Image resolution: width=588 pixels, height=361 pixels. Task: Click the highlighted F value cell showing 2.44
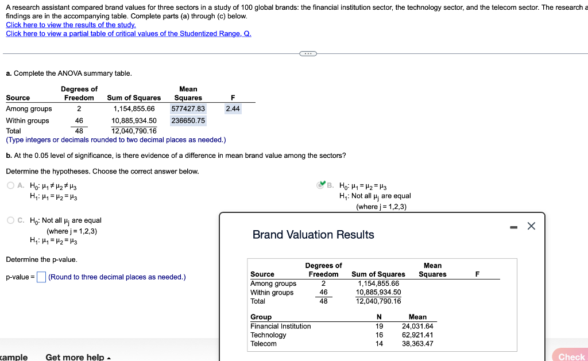(x=233, y=108)
